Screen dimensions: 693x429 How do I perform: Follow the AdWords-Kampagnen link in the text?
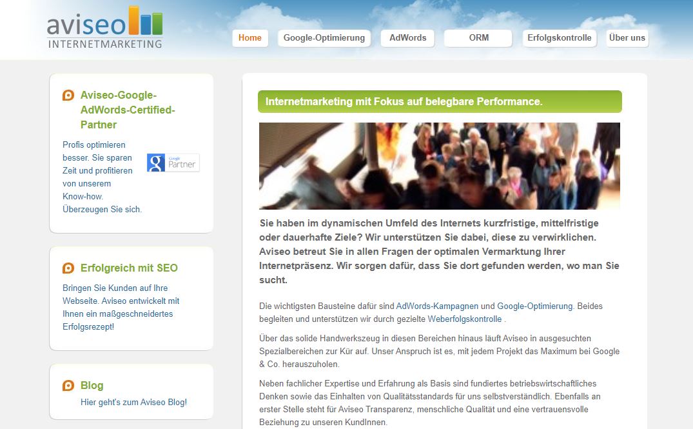tap(437, 306)
